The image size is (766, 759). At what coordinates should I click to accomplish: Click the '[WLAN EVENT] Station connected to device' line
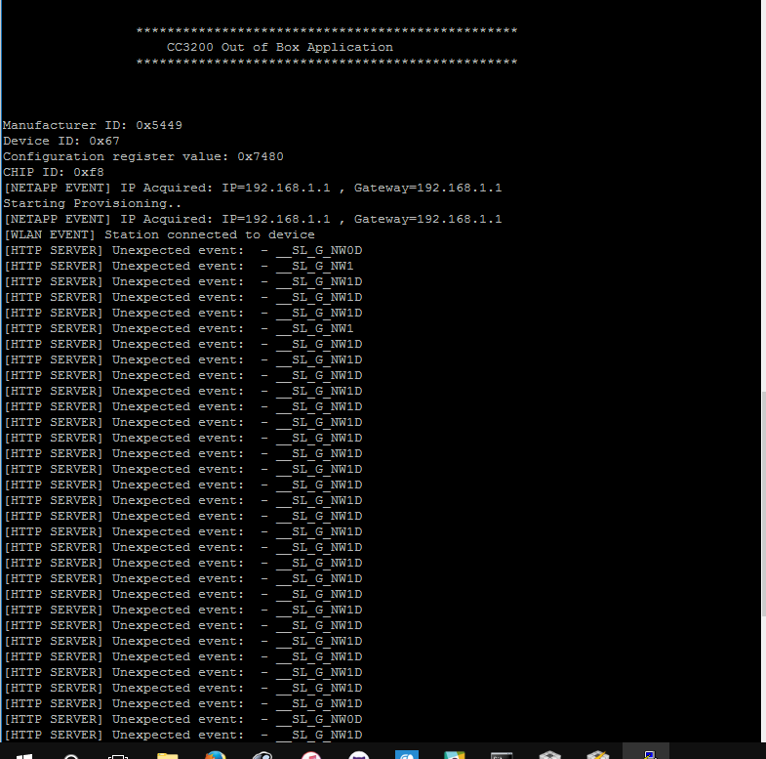[x=159, y=234]
